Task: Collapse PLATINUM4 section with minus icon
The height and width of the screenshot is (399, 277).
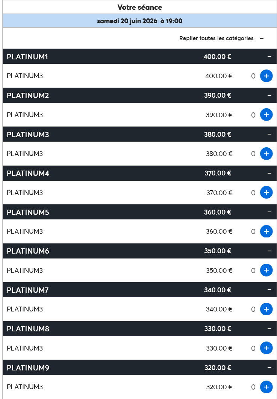Action: (x=269, y=173)
